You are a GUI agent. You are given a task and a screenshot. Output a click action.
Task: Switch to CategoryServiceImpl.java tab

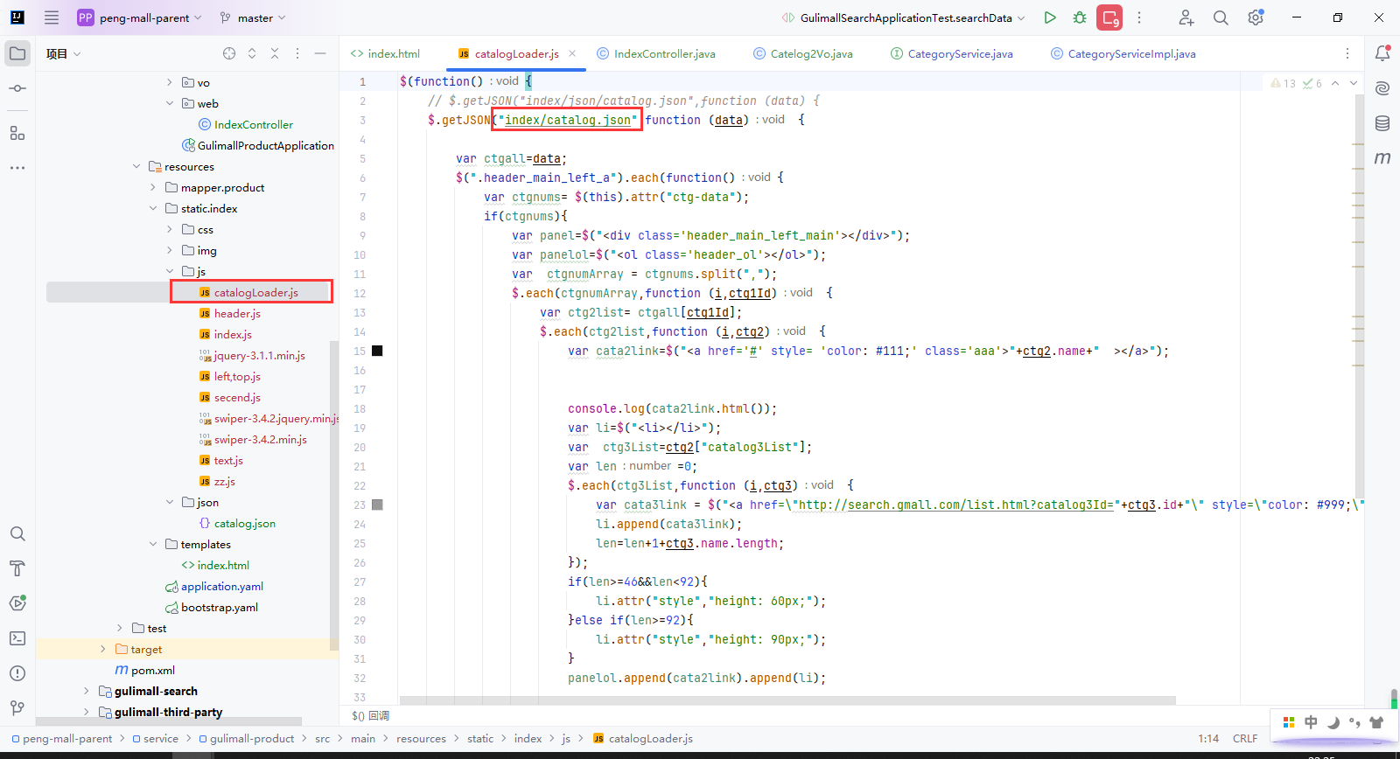[1123, 53]
